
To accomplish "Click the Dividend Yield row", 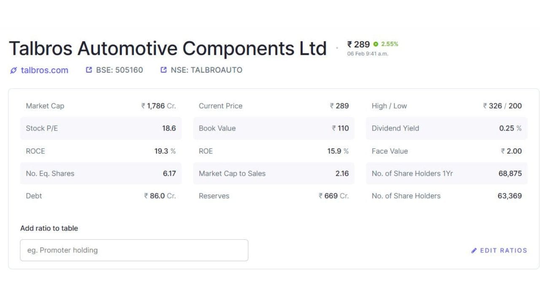I will pos(446,128).
